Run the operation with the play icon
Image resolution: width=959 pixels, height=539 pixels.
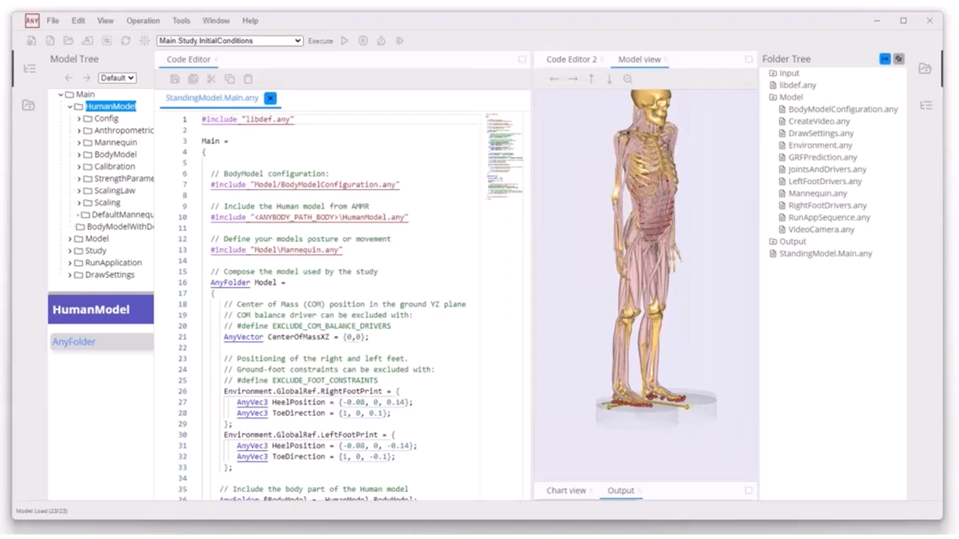(x=344, y=41)
